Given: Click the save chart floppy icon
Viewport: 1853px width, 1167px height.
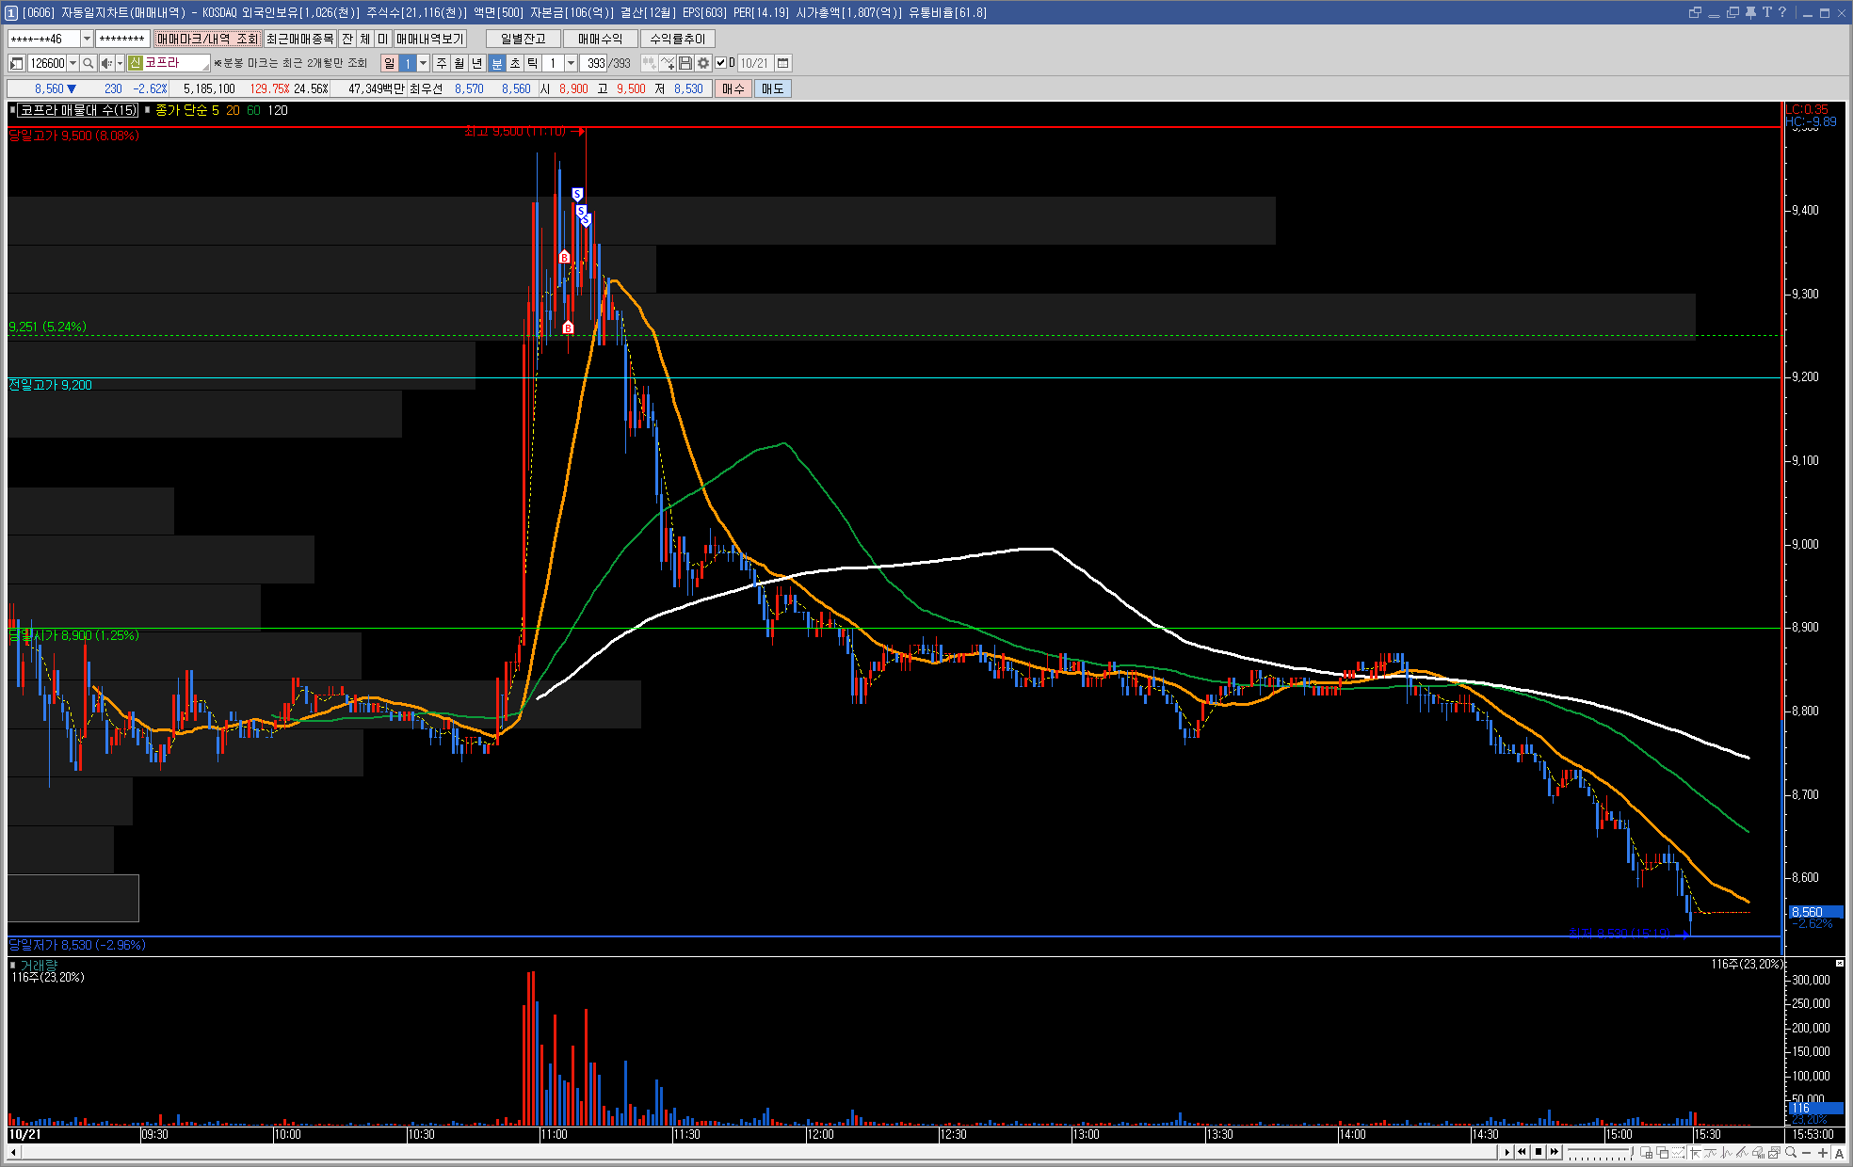Looking at the screenshot, I should tap(685, 63).
